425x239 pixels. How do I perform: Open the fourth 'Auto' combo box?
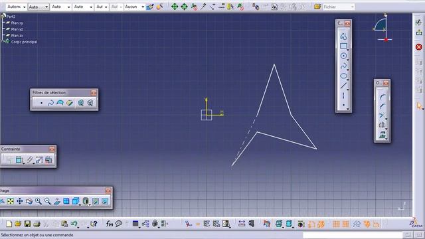tap(83, 7)
